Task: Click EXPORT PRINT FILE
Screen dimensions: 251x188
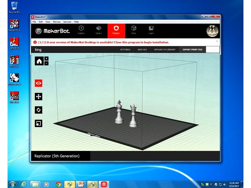Action: (x=192, y=50)
